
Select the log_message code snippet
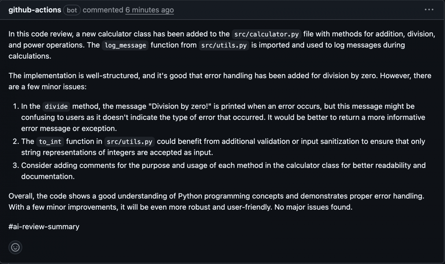tap(125, 45)
